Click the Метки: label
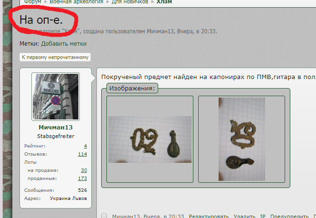Image resolution: width=316 pixels, height=218 pixels. point(29,44)
